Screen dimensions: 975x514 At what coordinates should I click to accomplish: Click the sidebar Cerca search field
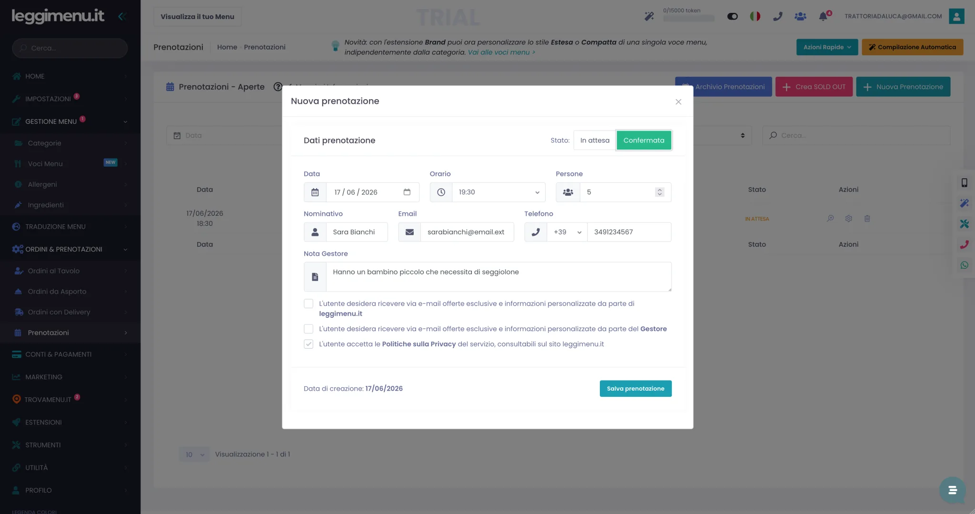70,48
